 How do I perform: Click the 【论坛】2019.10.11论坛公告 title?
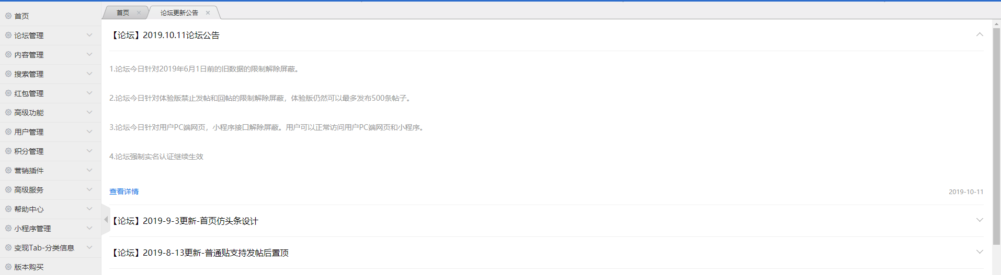pos(165,35)
